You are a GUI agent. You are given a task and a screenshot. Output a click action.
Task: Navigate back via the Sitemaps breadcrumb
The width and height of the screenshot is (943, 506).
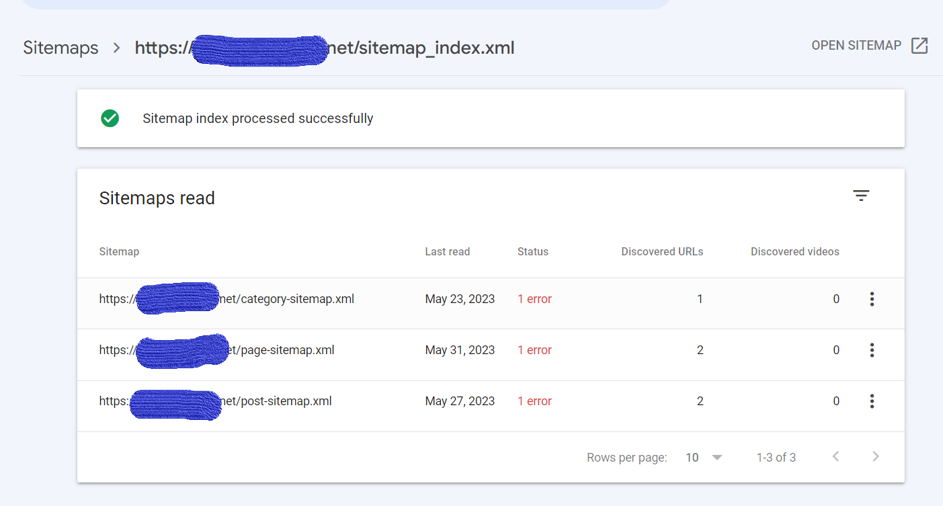point(60,48)
